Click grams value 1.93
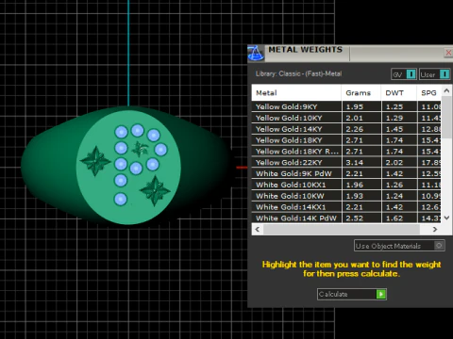This screenshot has width=453, height=339. click(x=355, y=196)
